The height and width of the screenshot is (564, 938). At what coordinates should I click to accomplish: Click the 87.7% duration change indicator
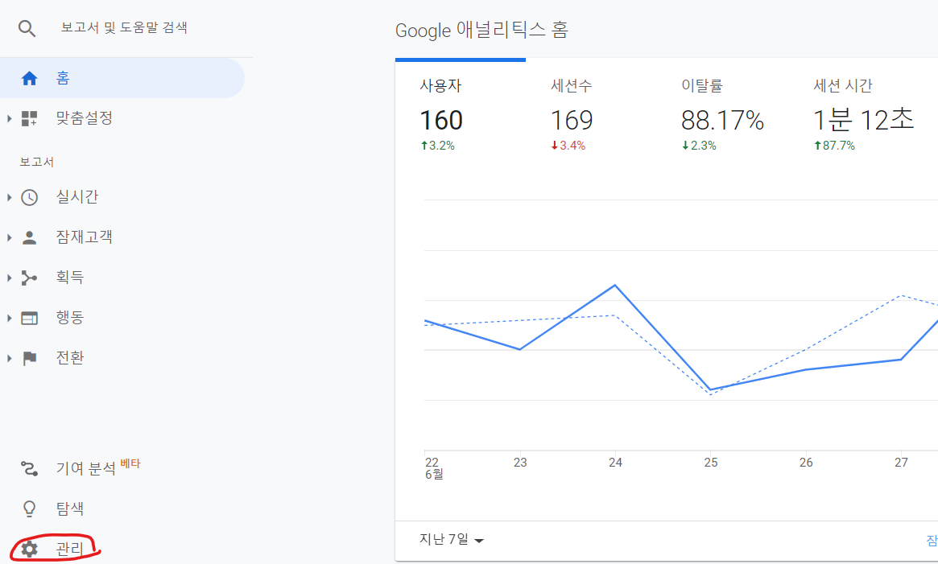click(x=834, y=146)
